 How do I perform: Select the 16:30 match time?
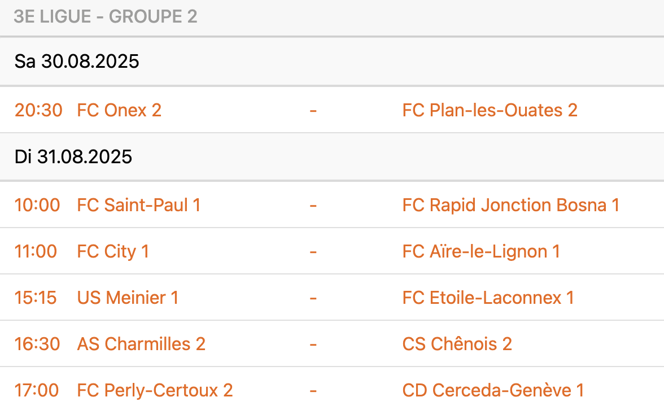pyautogui.click(x=37, y=344)
